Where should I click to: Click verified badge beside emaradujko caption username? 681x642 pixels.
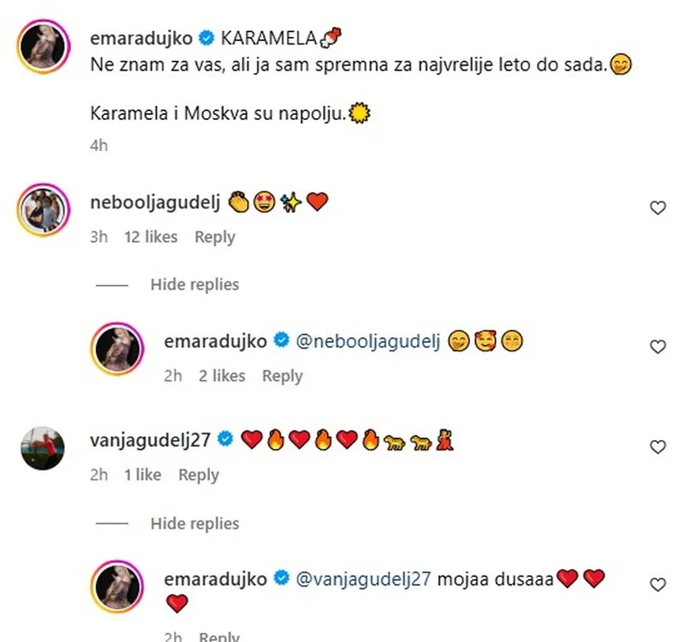pos(207,38)
